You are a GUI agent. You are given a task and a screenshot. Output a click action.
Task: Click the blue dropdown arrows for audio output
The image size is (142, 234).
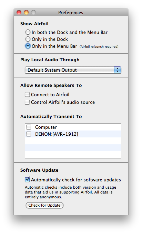click(118, 70)
